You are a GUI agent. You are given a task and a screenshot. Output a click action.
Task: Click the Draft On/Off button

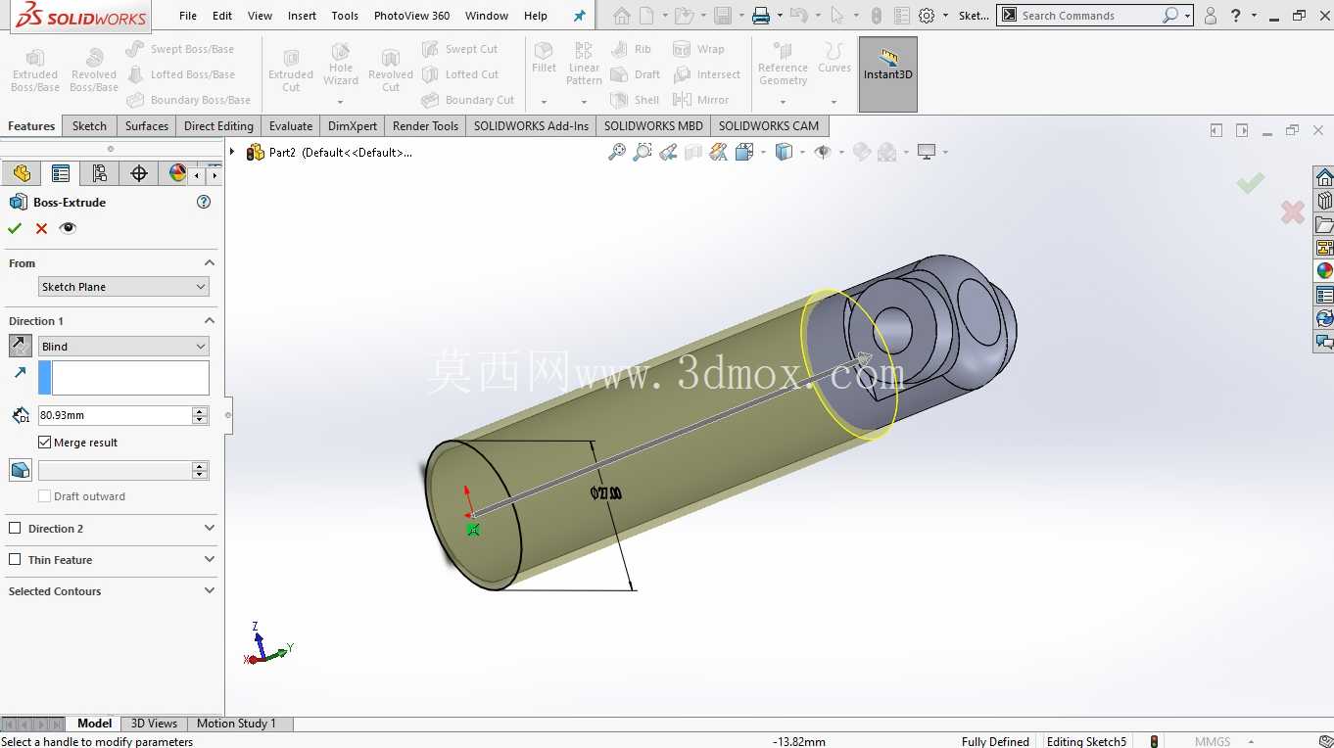coord(21,470)
